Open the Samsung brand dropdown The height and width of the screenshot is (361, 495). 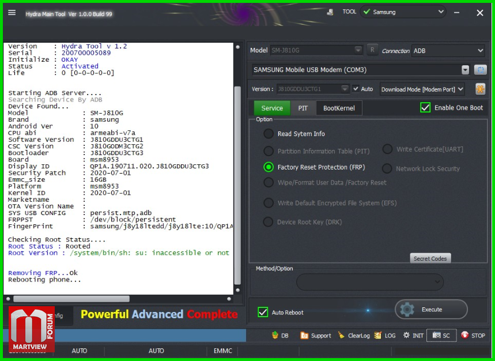point(403,12)
